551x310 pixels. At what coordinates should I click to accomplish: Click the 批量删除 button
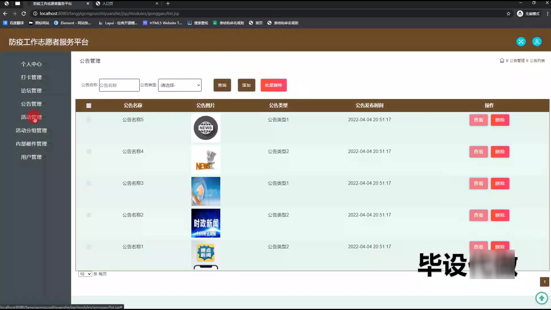click(x=273, y=85)
